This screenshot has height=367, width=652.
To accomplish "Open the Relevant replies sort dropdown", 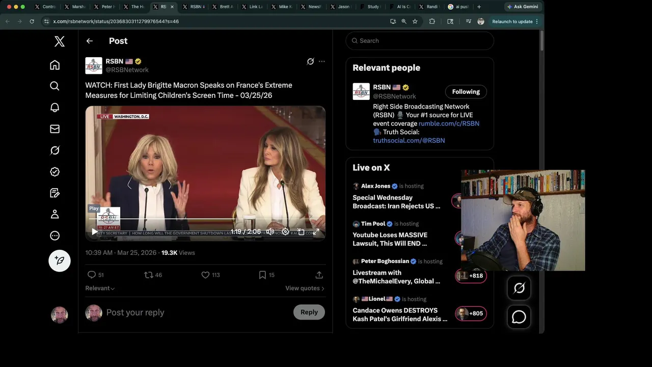I will point(100,288).
